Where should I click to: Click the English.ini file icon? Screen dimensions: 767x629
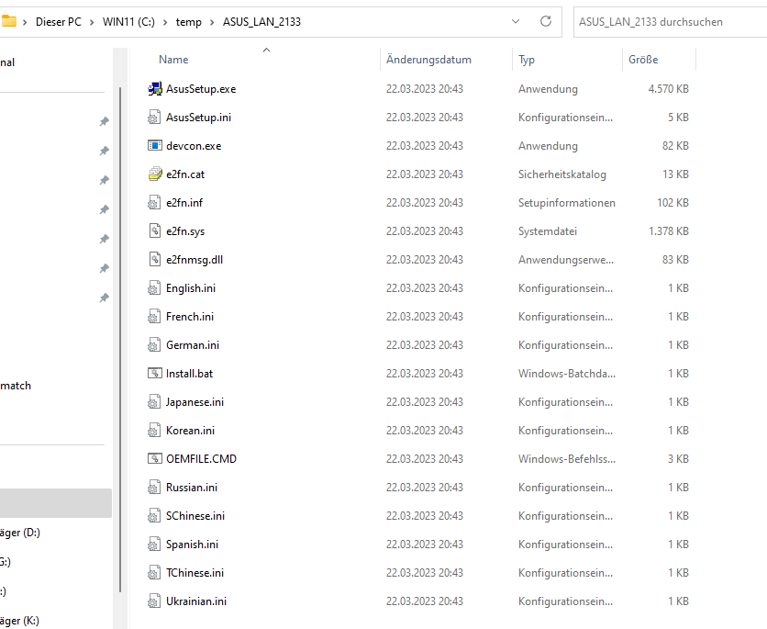[154, 287]
